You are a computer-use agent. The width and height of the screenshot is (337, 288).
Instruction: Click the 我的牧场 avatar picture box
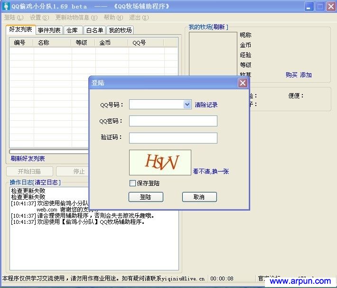click(x=213, y=54)
